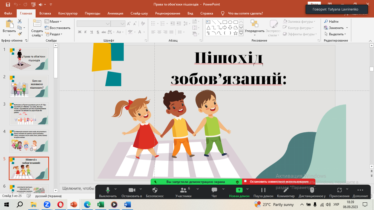This screenshot has width=374, height=210.
Task: Click the Упорядочить arrange icon
Action: point(254,24)
